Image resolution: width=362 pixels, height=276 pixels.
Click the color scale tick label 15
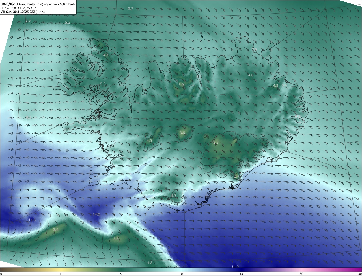tap(241, 274)
